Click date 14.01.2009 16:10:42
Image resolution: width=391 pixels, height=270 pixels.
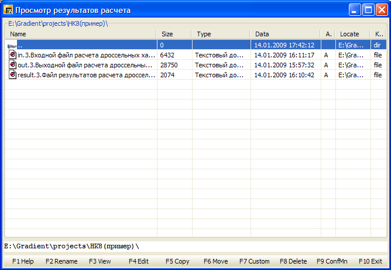click(284, 75)
